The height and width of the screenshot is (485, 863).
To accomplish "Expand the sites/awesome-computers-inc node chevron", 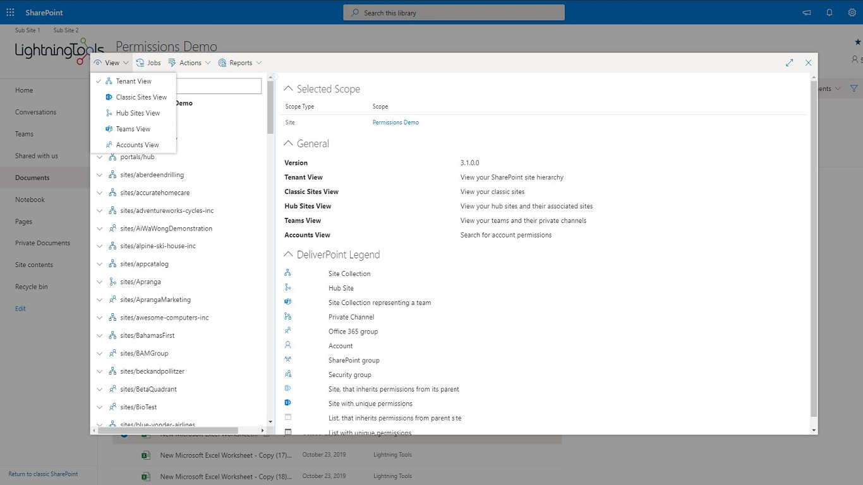I will pos(100,318).
